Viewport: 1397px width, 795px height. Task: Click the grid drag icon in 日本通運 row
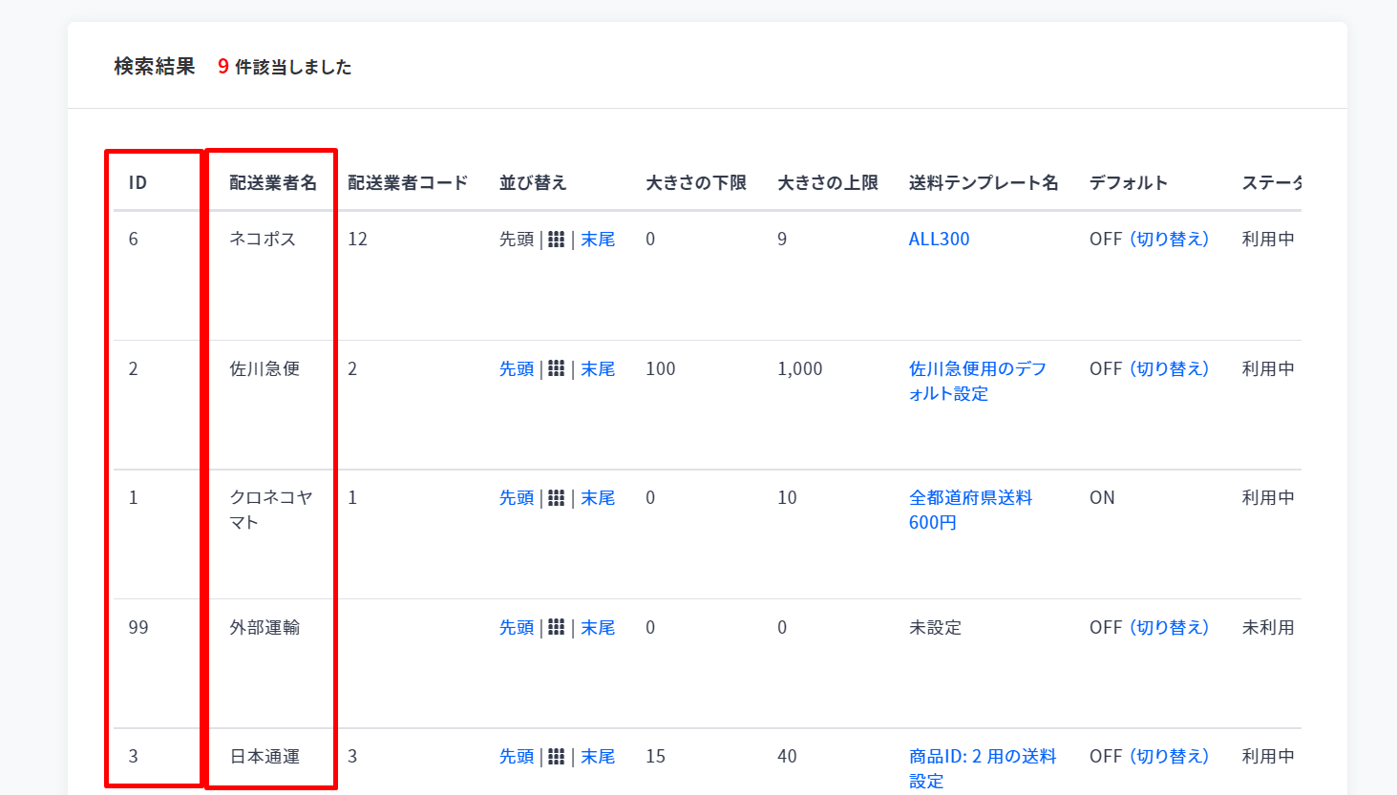point(557,756)
